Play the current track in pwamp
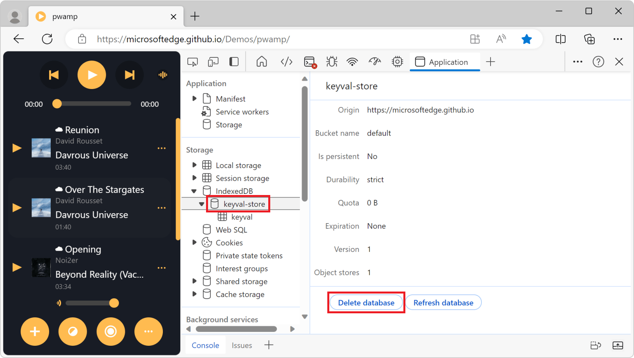Viewport: 634px width, 358px height. (x=92, y=74)
